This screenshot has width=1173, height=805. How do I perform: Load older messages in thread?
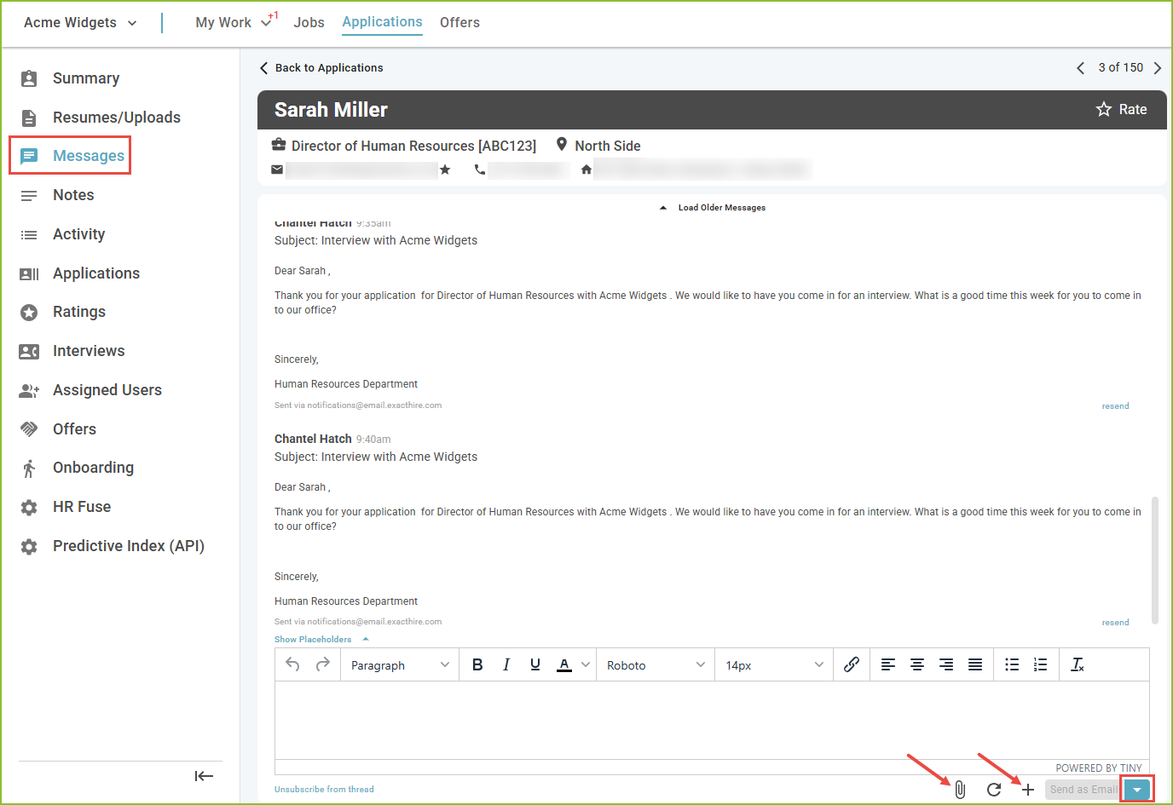click(713, 207)
